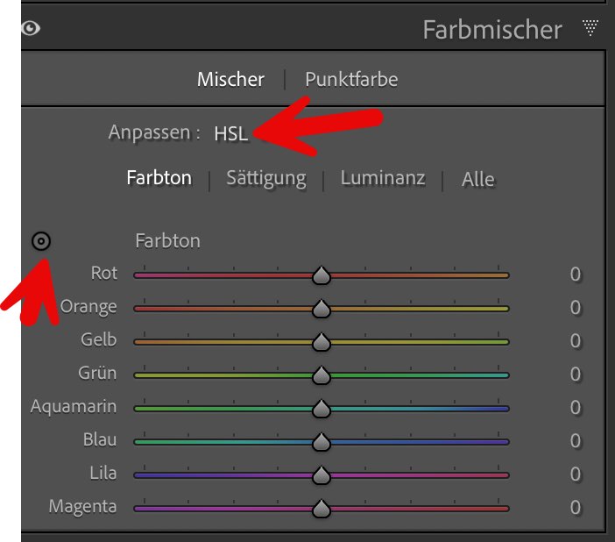
Task: Click the Aquamarin slider label
Action: 74,407
